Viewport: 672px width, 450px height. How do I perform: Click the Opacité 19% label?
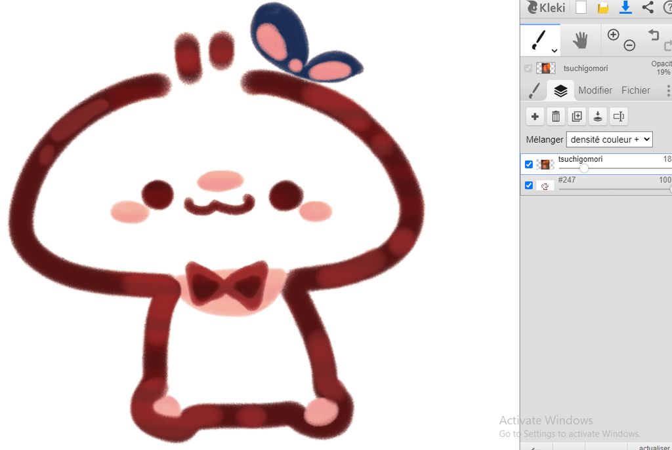661,68
